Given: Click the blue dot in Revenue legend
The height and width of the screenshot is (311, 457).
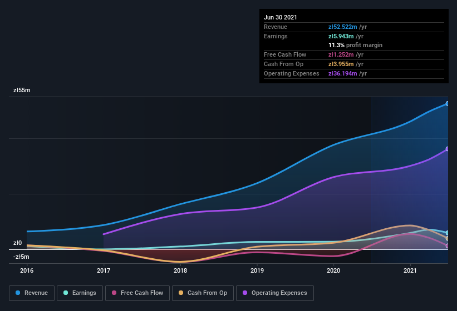Looking at the screenshot, I should (x=18, y=293).
